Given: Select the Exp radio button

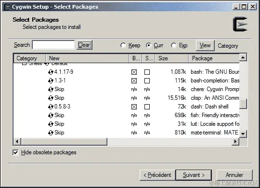Looking at the screenshot, I should pyautogui.click(x=174, y=45).
